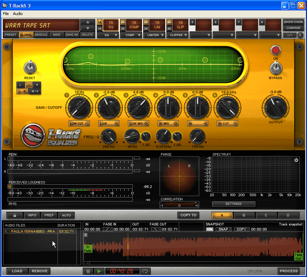
Task: Click the OUTPUT gain knob
Action: tap(276, 107)
